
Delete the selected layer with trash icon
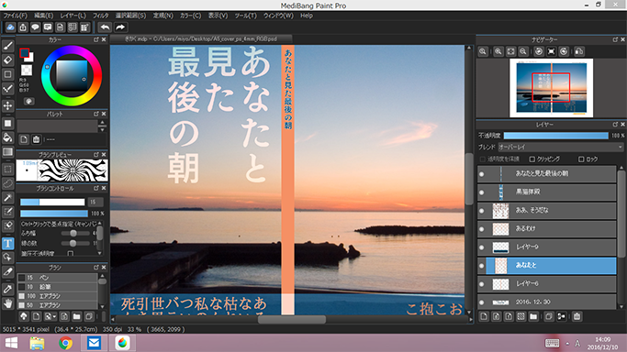click(577, 316)
